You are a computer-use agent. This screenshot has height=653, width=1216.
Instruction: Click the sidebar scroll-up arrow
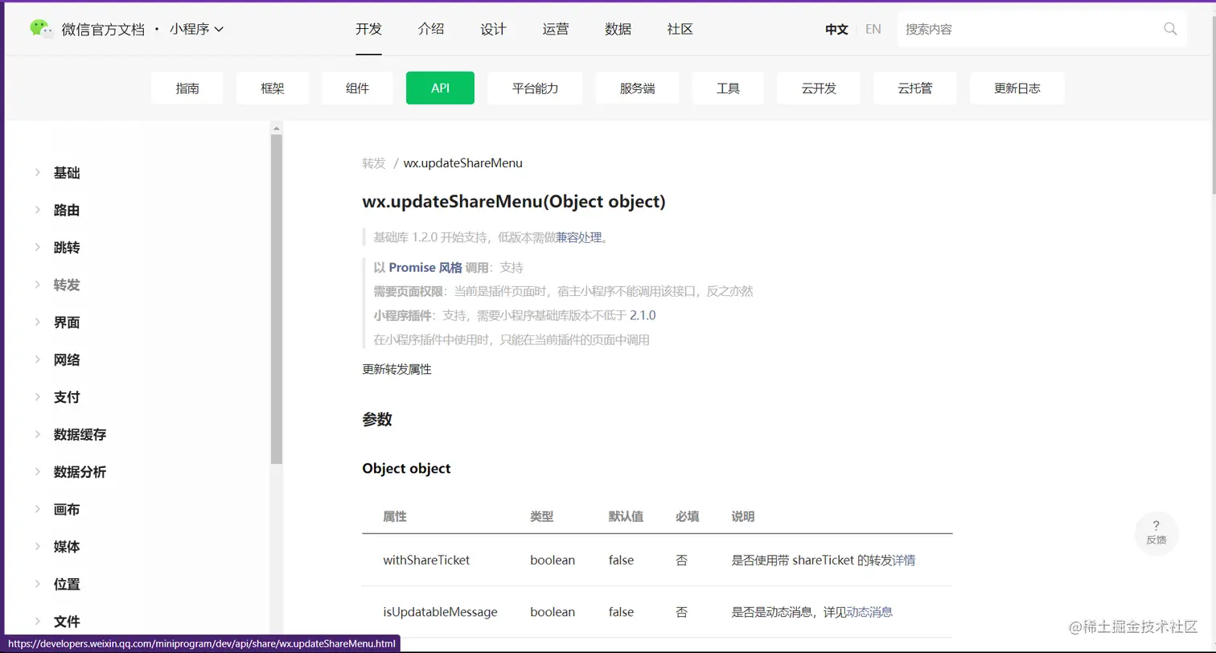[277, 128]
